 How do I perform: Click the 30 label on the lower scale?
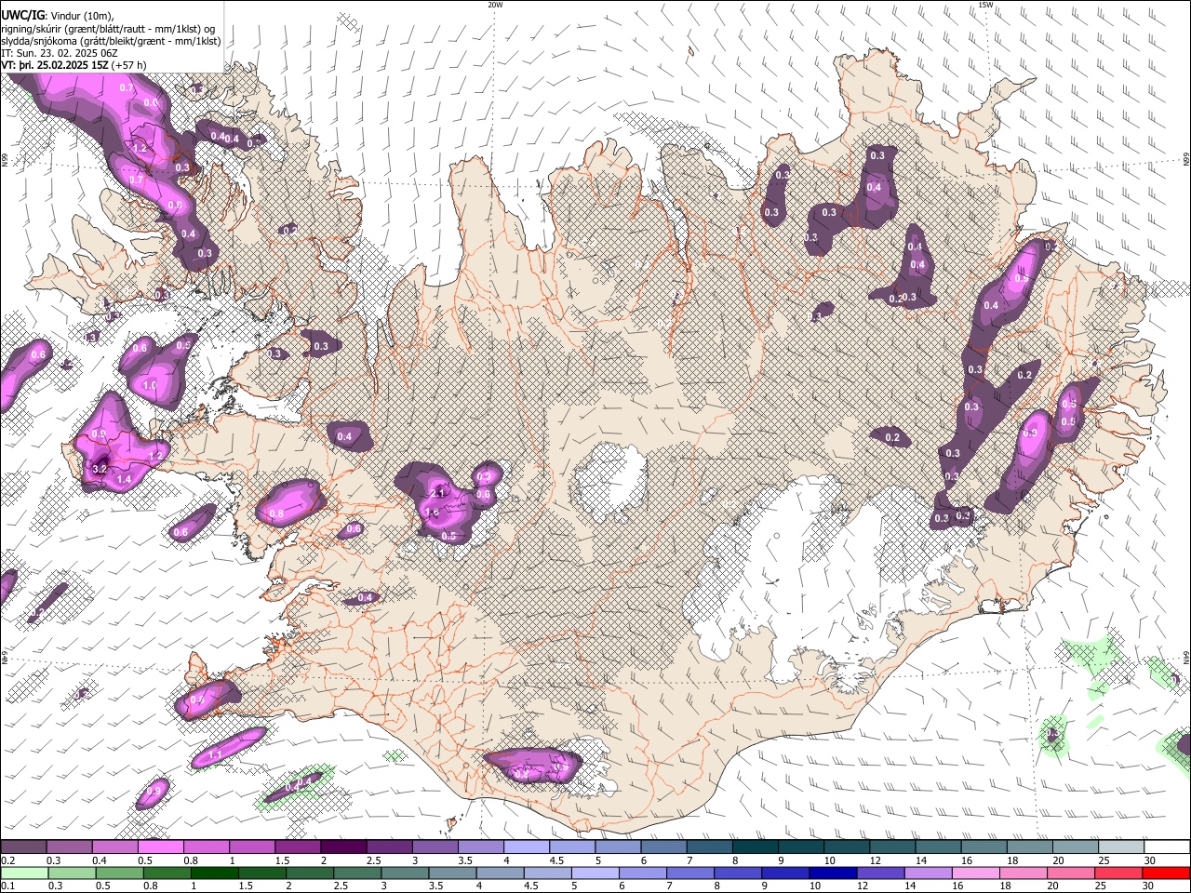tap(1148, 886)
